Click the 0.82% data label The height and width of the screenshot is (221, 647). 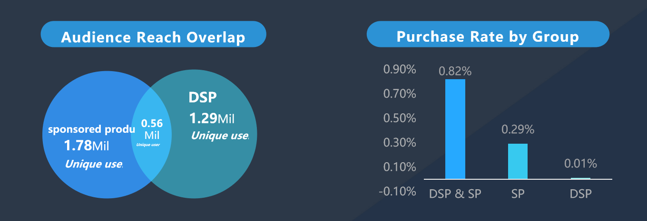point(455,72)
